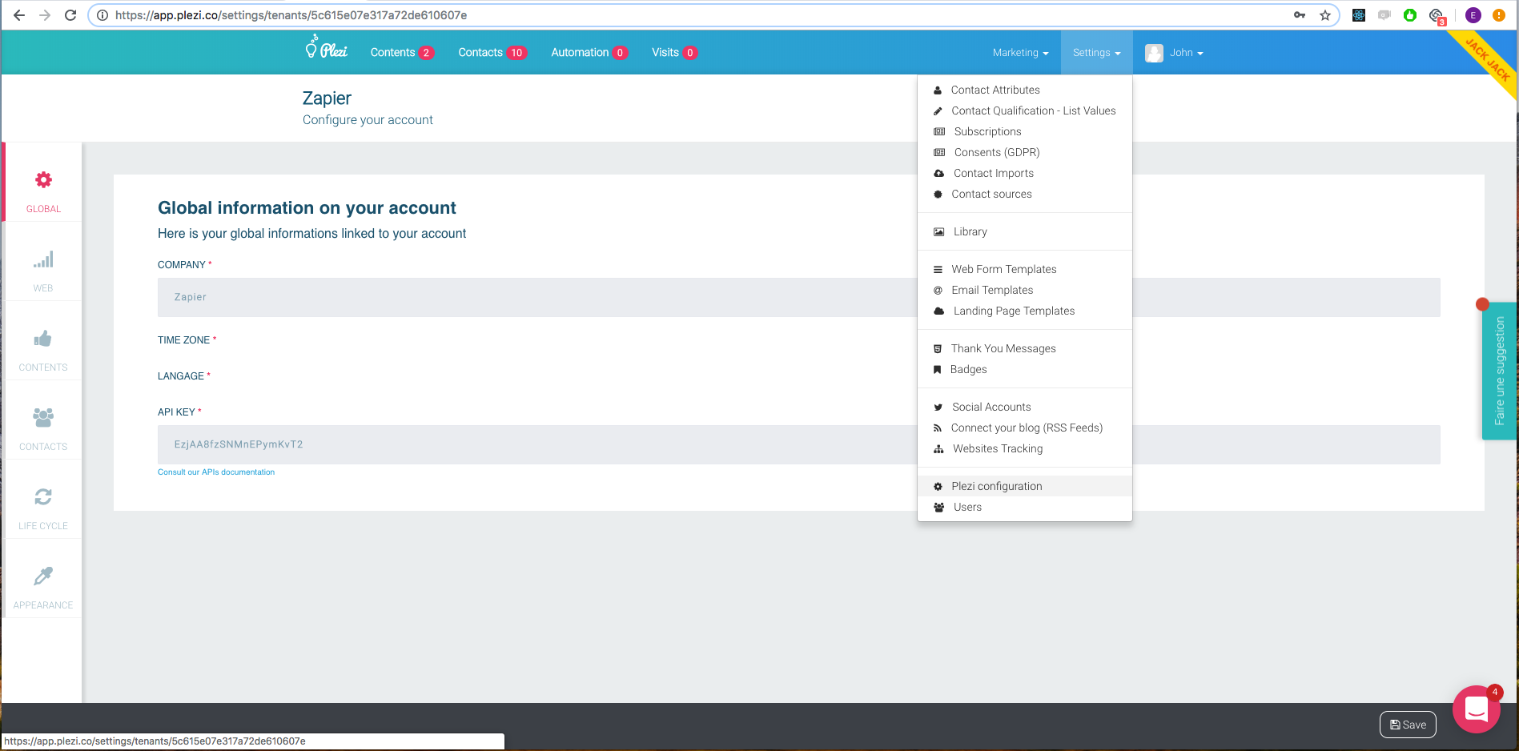This screenshot has width=1519, height=751.
Task: Select Thank You Messages
Action: [1025, 348]
